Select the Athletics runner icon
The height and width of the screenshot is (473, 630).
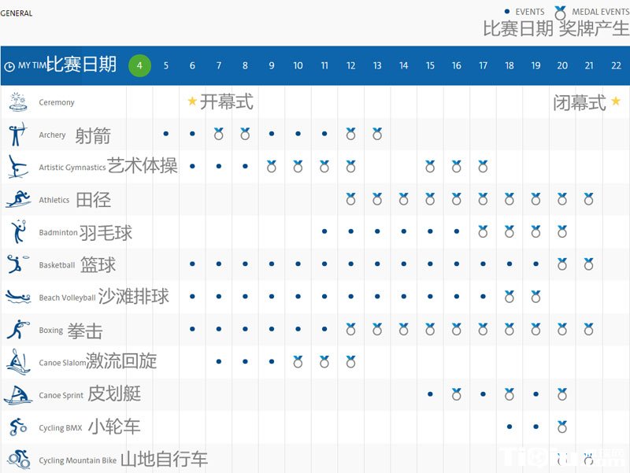click(x=17, y=200)
